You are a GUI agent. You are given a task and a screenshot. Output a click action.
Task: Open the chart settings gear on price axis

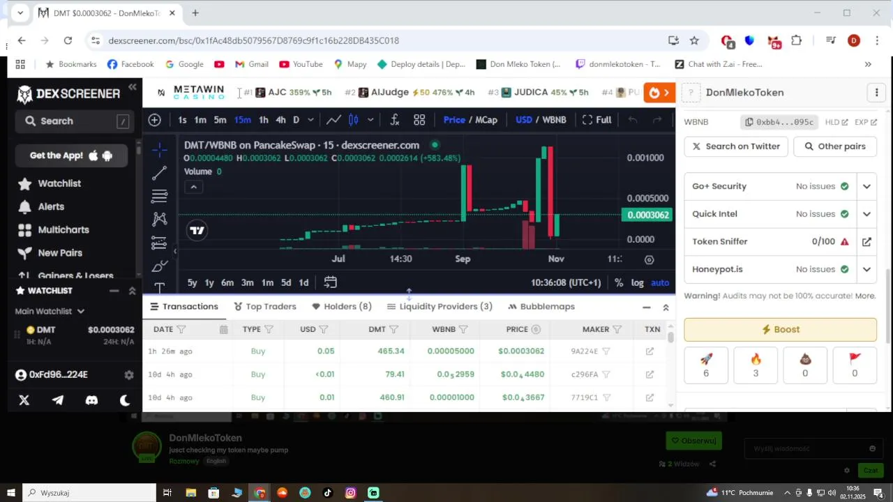click(650, 259)
